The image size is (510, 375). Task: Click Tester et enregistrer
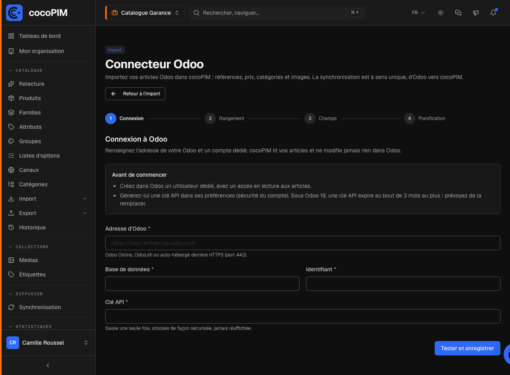[x=467, y=348]
